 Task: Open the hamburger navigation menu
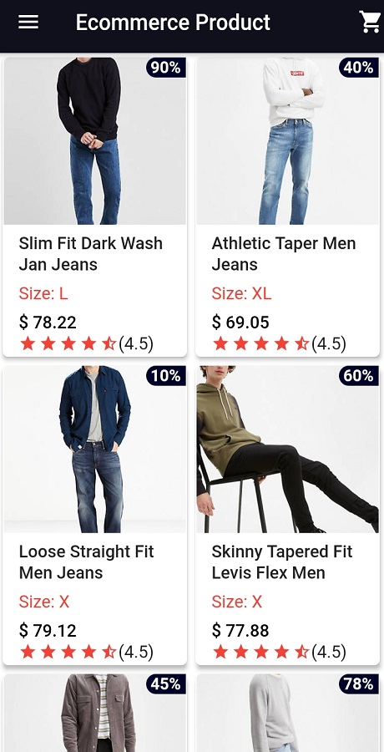pos(28,22)
